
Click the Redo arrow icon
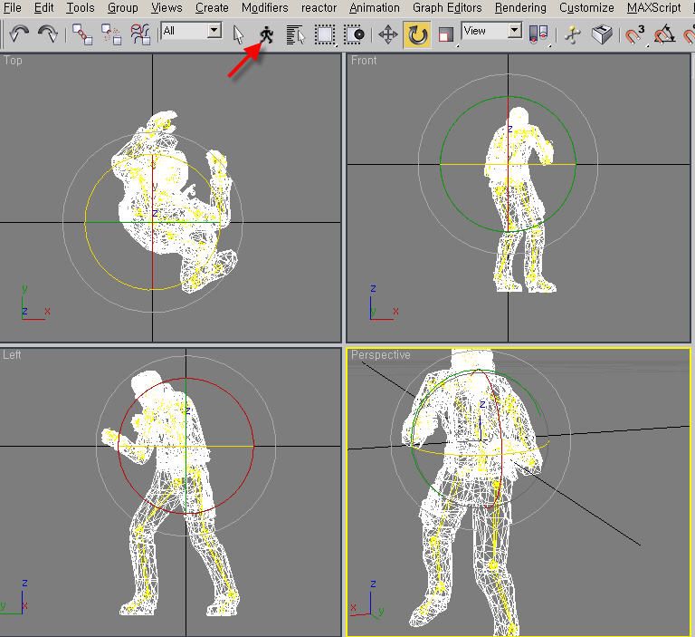click(x=48, y=34)
